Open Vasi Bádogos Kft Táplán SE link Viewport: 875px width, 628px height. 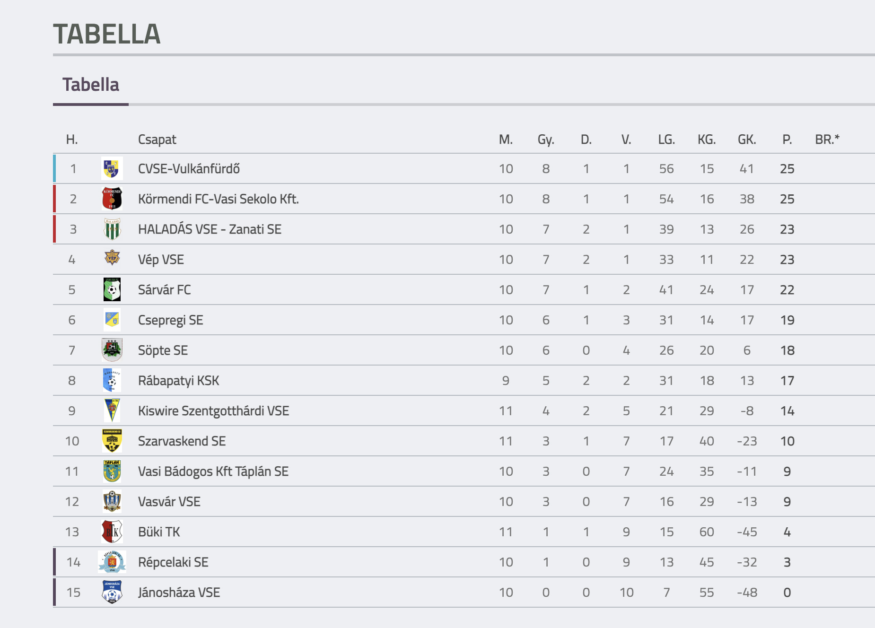pos(213,471)
